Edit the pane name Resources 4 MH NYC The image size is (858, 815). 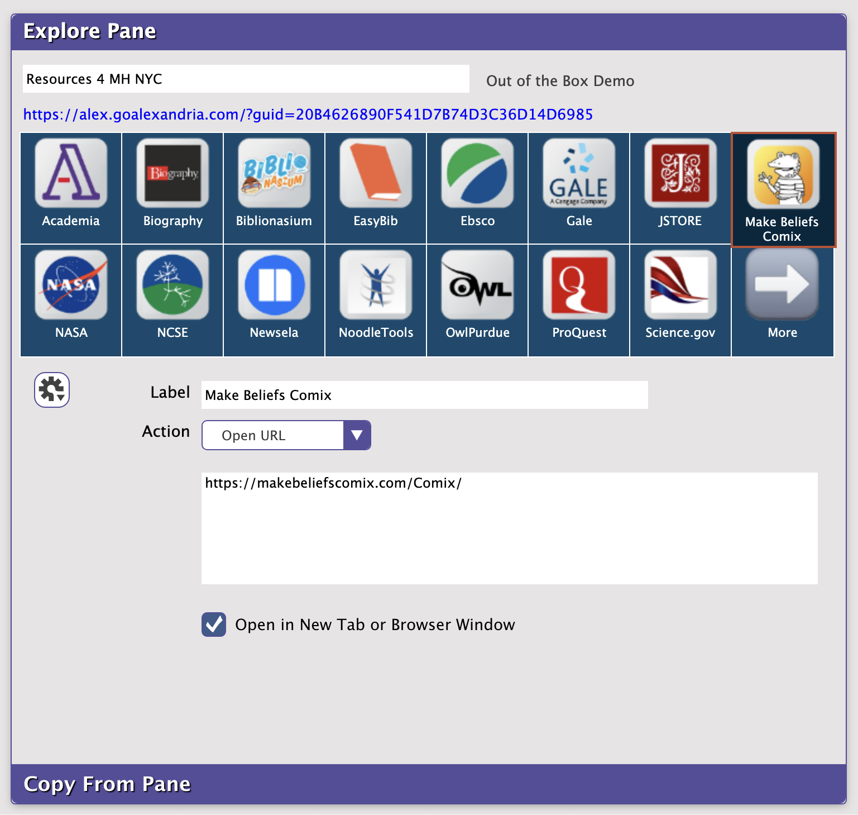[246, 79]
